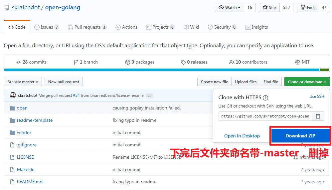Click the folder icon of the open directory
Viewport: 332px width, 190px height.
pos(12,108)
